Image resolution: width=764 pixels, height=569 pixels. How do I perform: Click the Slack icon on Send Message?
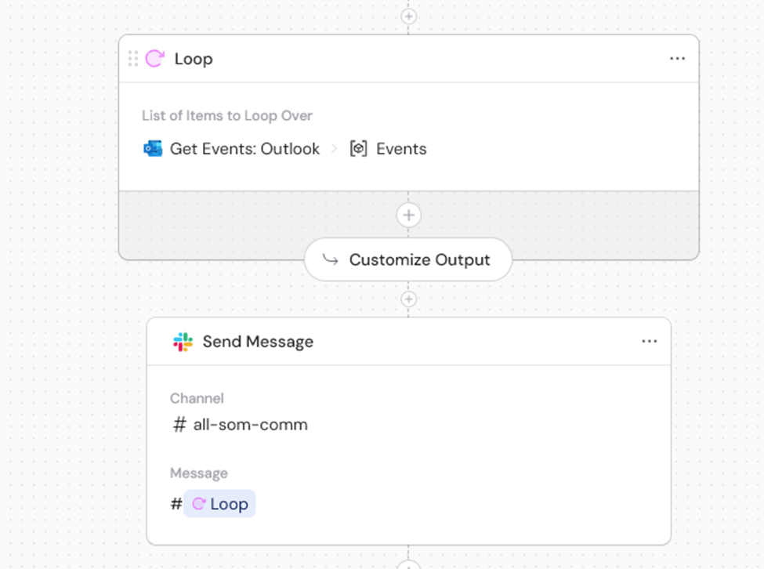(x=182, y=342)
